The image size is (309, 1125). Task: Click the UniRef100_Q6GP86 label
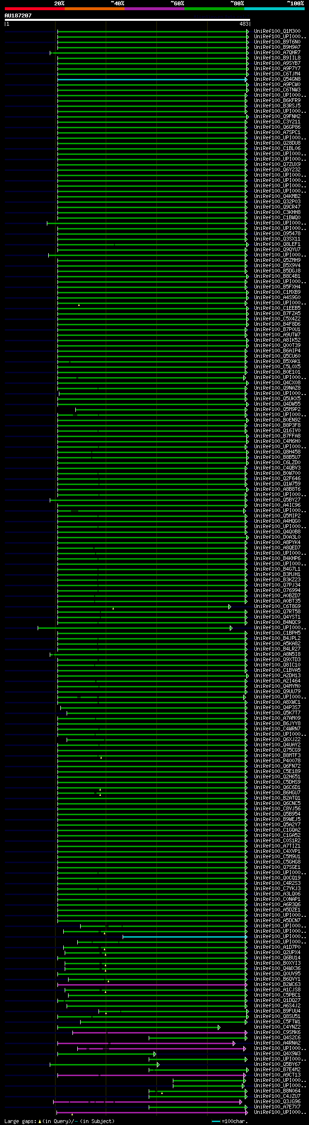point(277,127)
